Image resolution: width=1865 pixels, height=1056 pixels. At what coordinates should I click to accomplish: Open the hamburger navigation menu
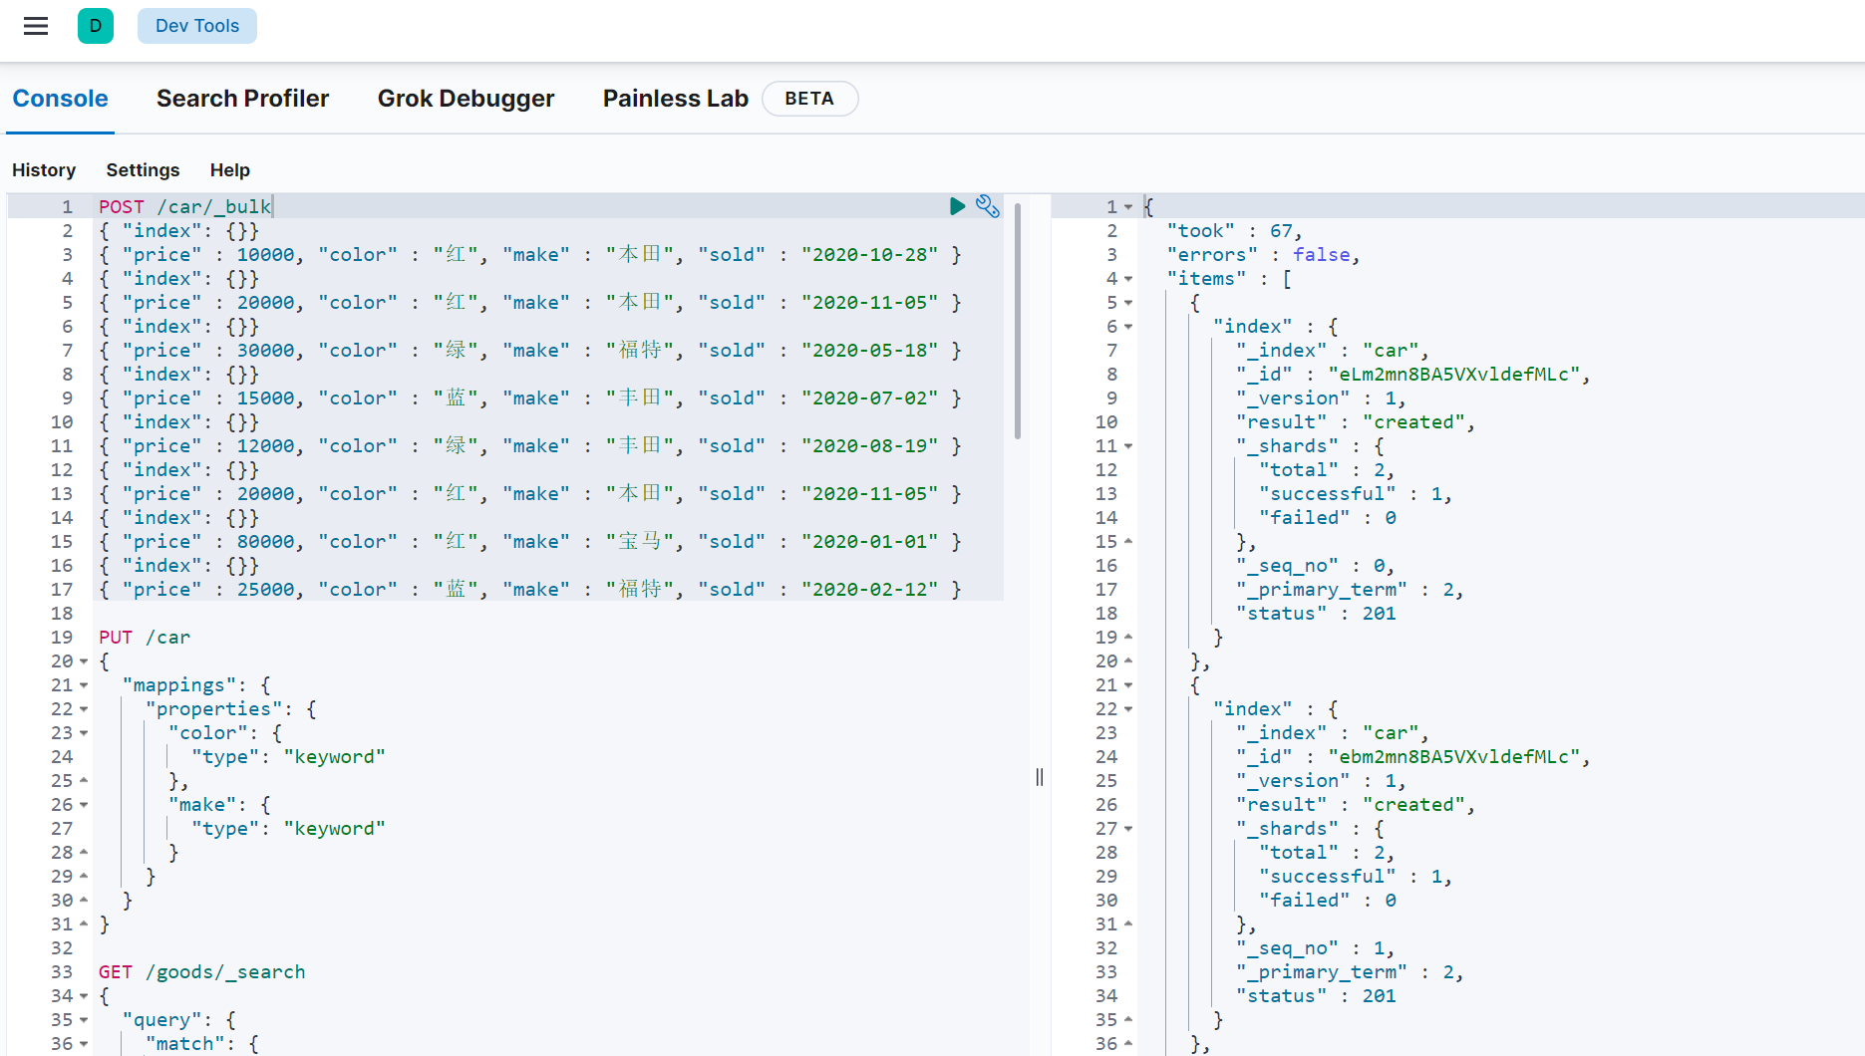click(36, 26)
